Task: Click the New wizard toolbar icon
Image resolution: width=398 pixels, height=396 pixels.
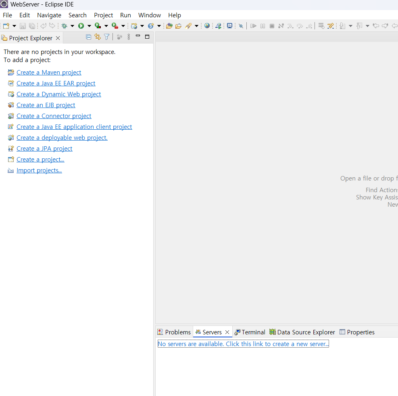Action: point(6,26)
